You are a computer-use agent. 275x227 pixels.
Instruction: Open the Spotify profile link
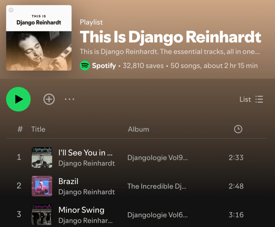coord(104,66)
